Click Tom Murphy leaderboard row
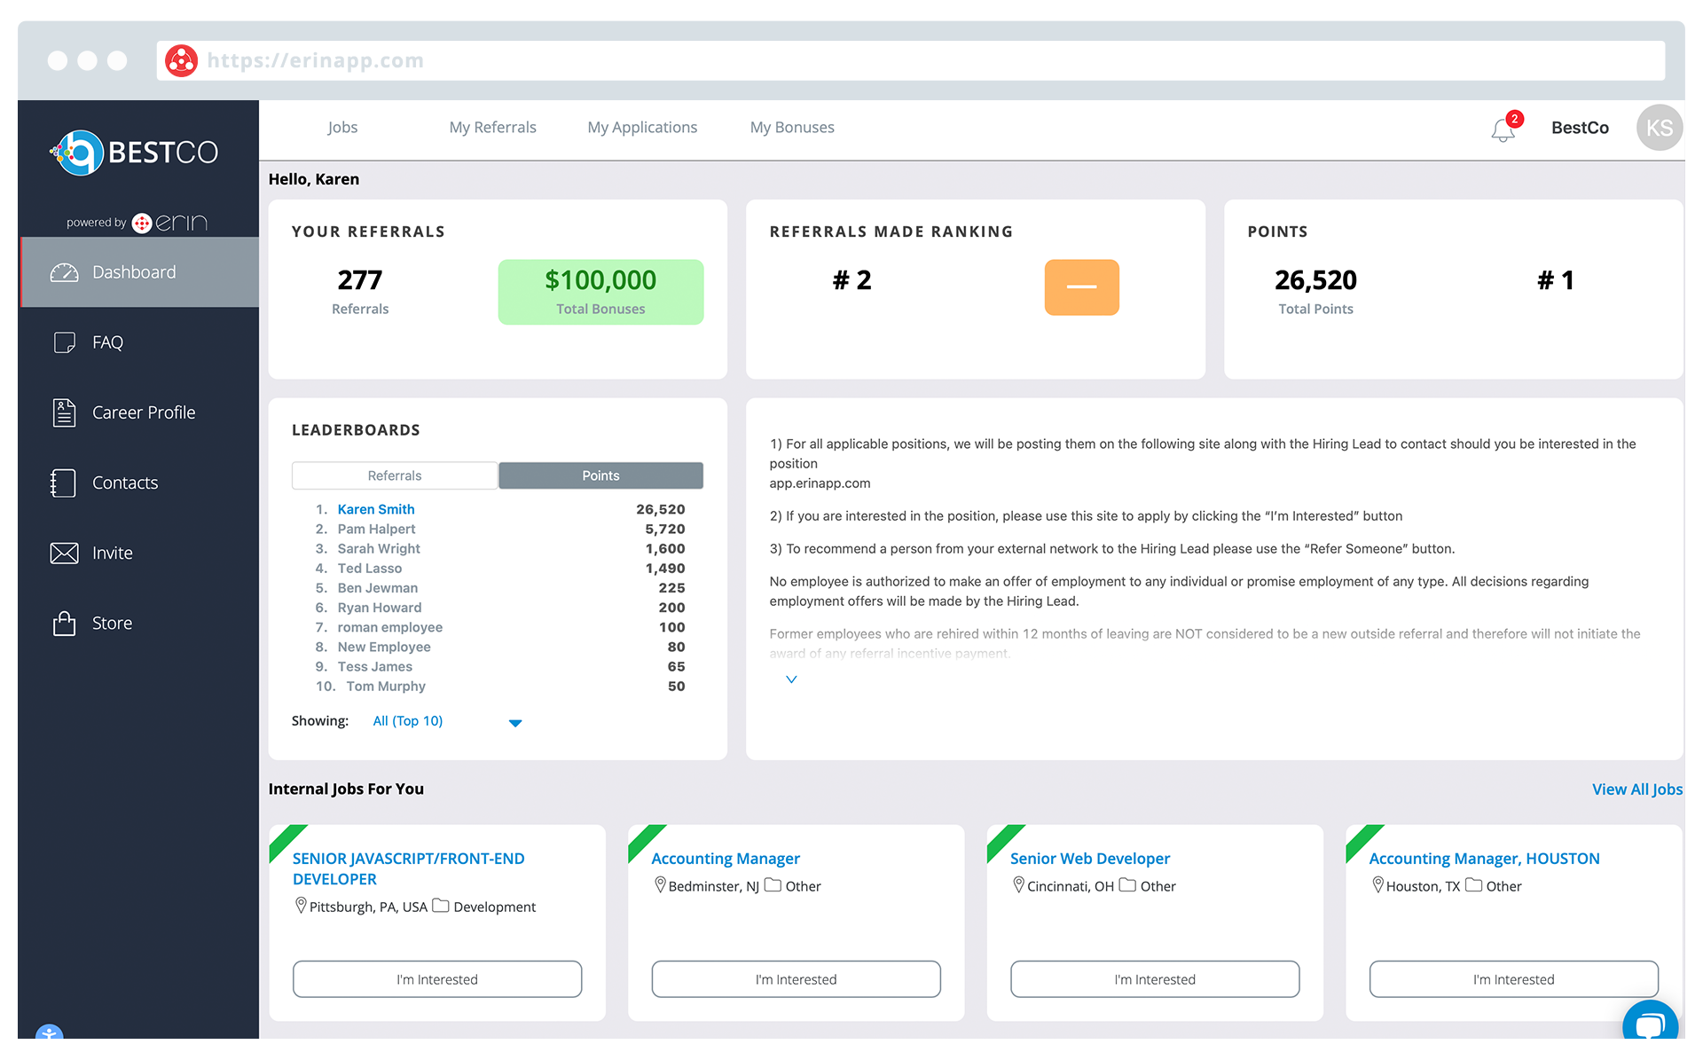This screenshot has width=1703, height=1060. tap(500, 687)
